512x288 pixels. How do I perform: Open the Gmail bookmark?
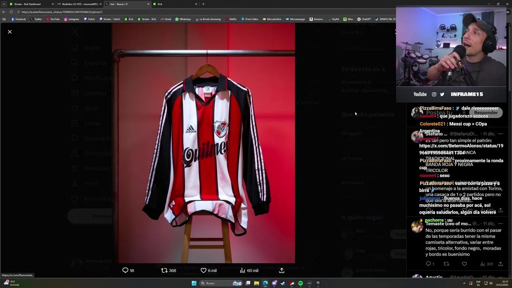(166, 19)
